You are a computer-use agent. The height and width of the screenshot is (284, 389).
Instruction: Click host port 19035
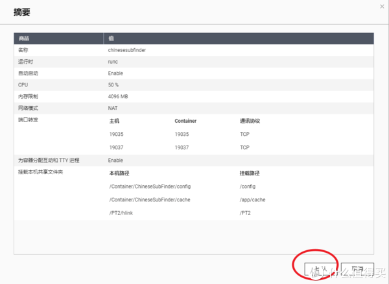(x=116, y=135)
